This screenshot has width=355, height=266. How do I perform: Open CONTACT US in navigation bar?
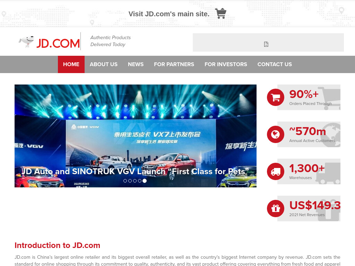coord(275,64)
